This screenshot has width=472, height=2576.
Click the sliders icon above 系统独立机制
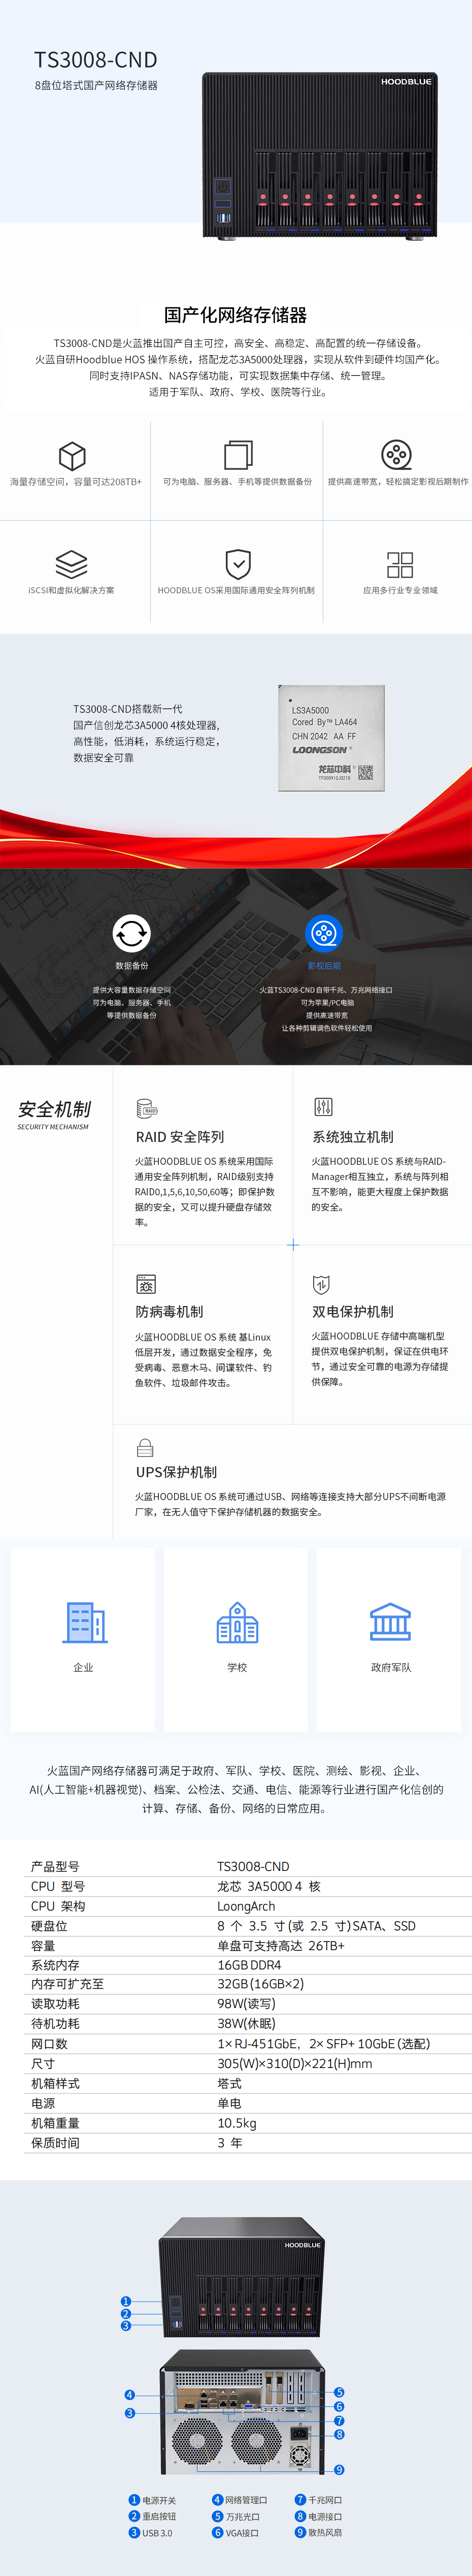323,1107
